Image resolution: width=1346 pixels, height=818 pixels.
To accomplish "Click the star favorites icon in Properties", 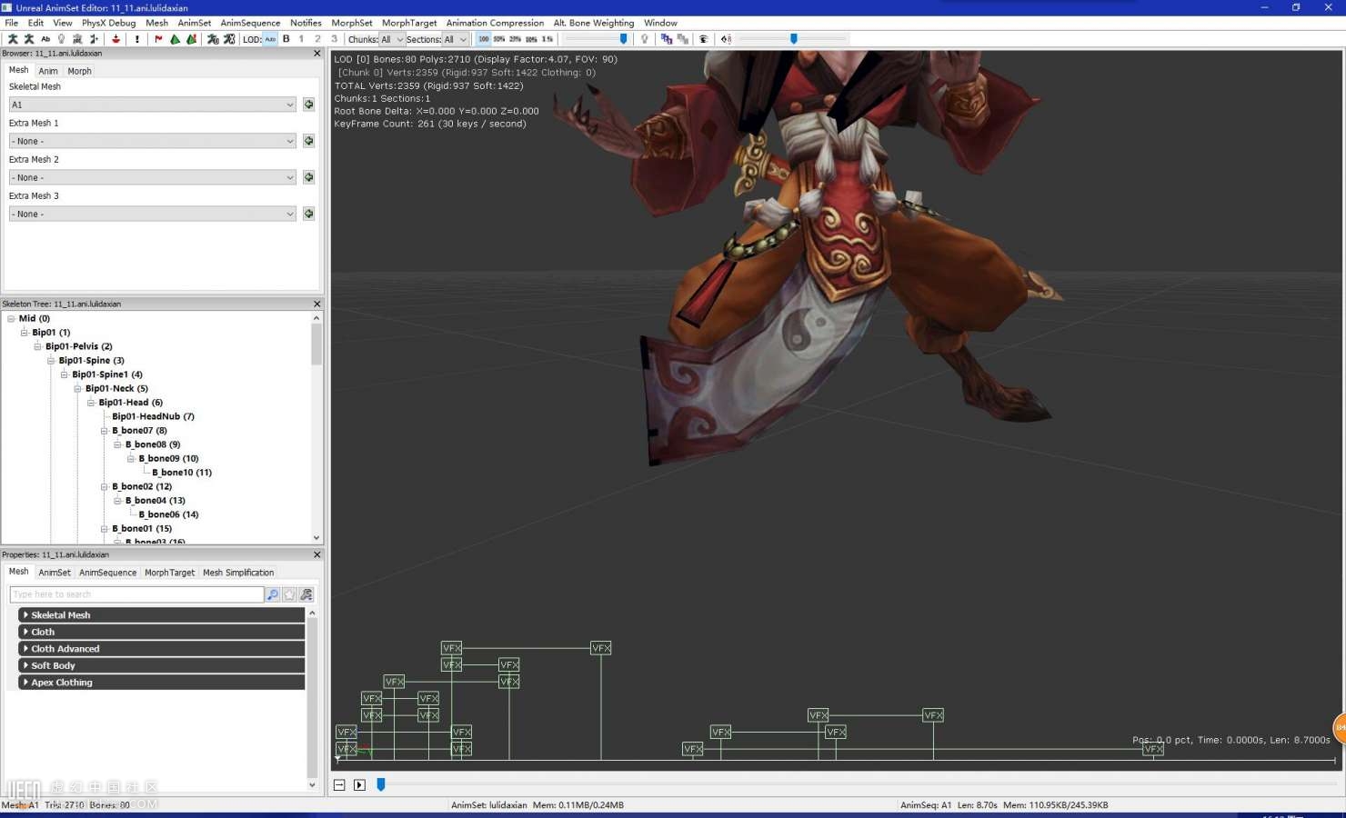I will [289, 594].
